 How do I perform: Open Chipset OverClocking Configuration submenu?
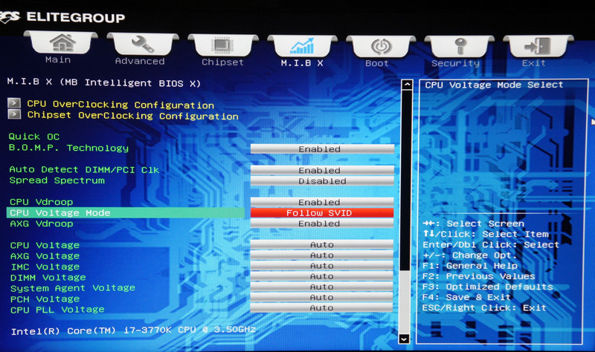pos(132,116)
